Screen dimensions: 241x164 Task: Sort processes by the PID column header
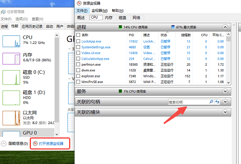[134, 35]
